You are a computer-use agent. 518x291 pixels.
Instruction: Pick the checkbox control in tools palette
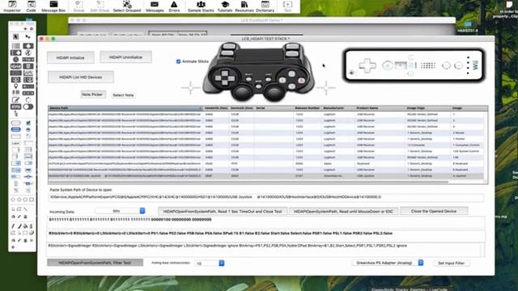click(x=28, y=123)
